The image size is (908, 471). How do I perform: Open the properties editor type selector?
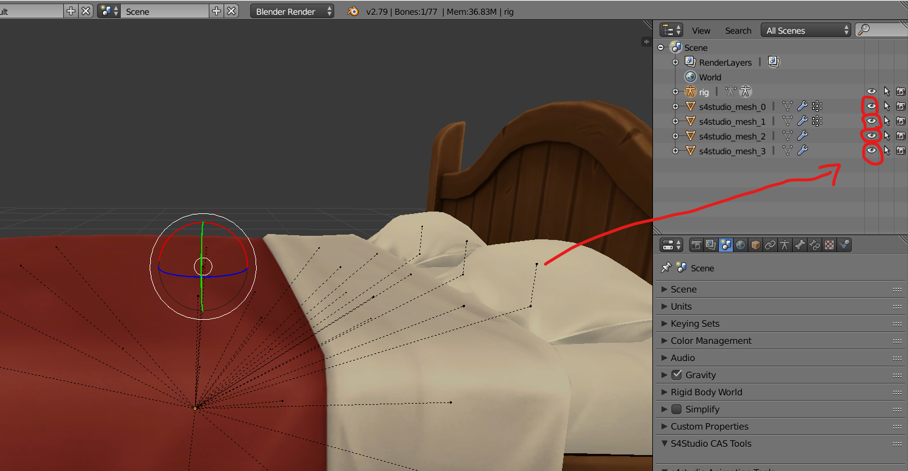[x=671, y=245]
